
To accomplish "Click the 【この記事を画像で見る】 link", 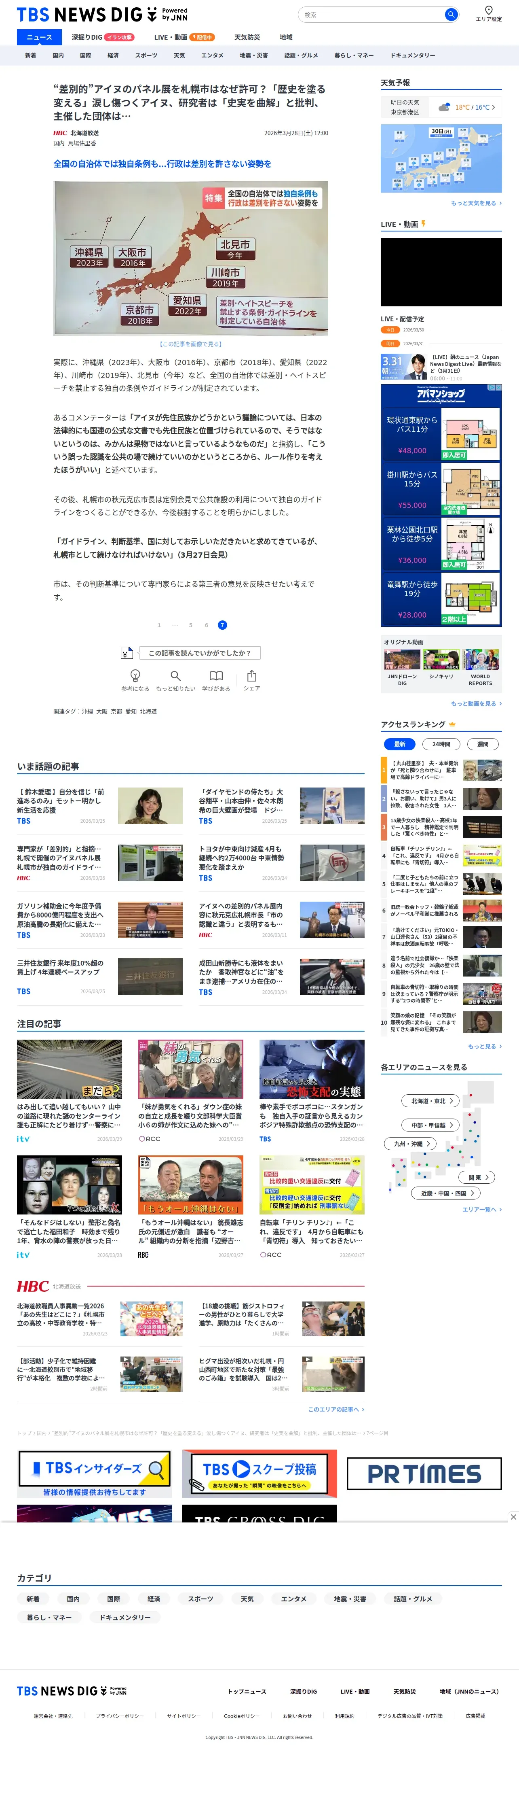I will tap(191, 344).
